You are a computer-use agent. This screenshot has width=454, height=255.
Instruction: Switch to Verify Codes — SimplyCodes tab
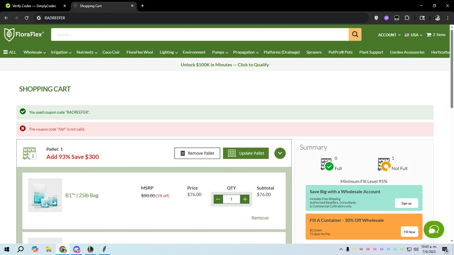34,6
